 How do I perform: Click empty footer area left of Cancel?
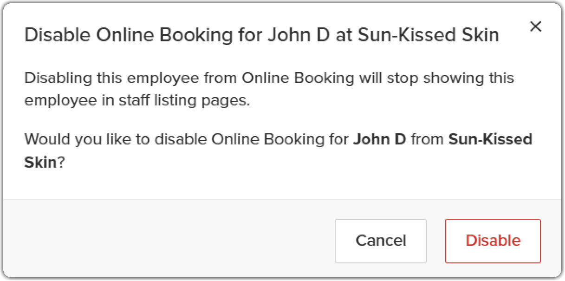click(169, 241)
